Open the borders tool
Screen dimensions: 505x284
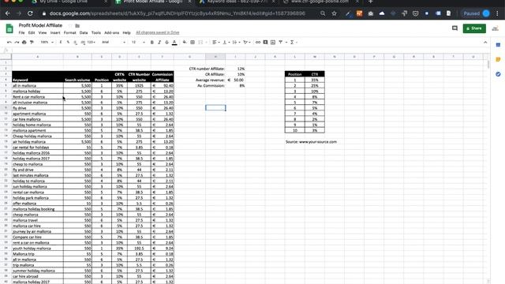193,42
